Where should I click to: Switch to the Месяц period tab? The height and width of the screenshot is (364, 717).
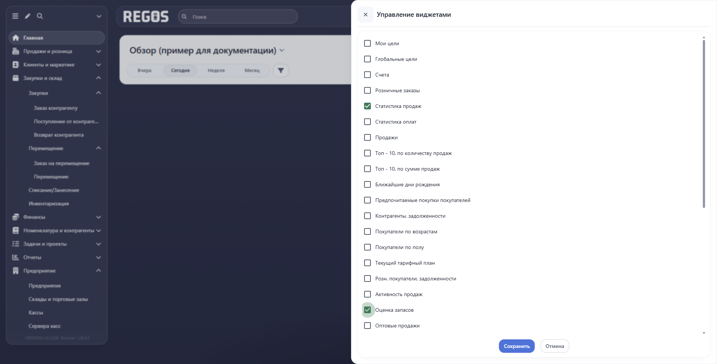[x=252, y=71]
